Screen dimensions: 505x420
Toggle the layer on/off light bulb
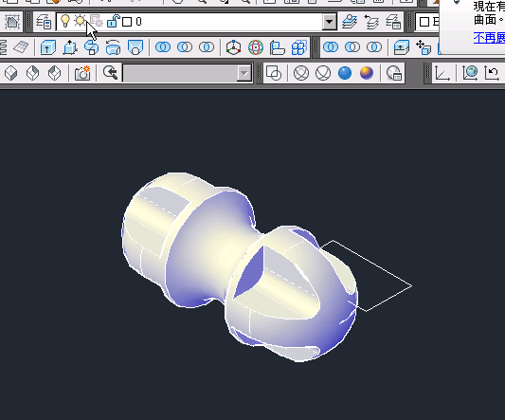point(65,21)
